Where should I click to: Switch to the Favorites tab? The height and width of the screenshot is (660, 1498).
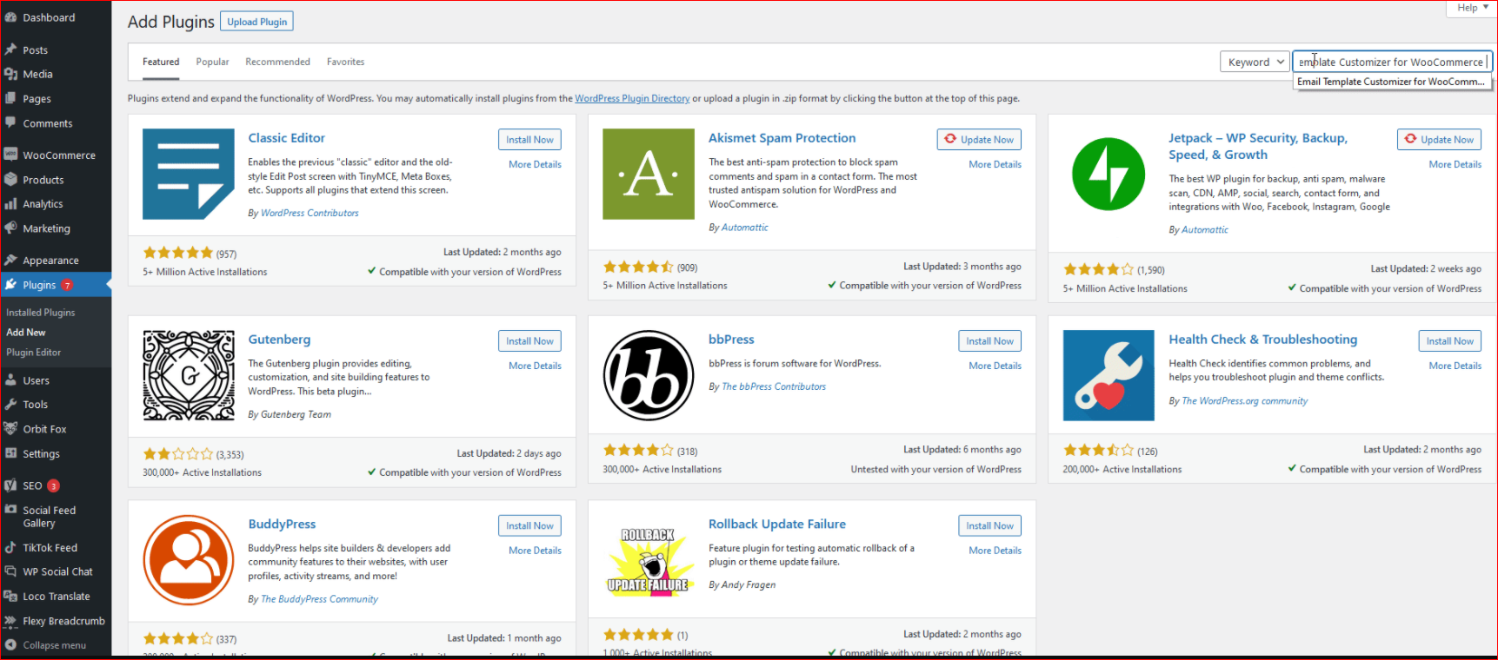point(345,62)
